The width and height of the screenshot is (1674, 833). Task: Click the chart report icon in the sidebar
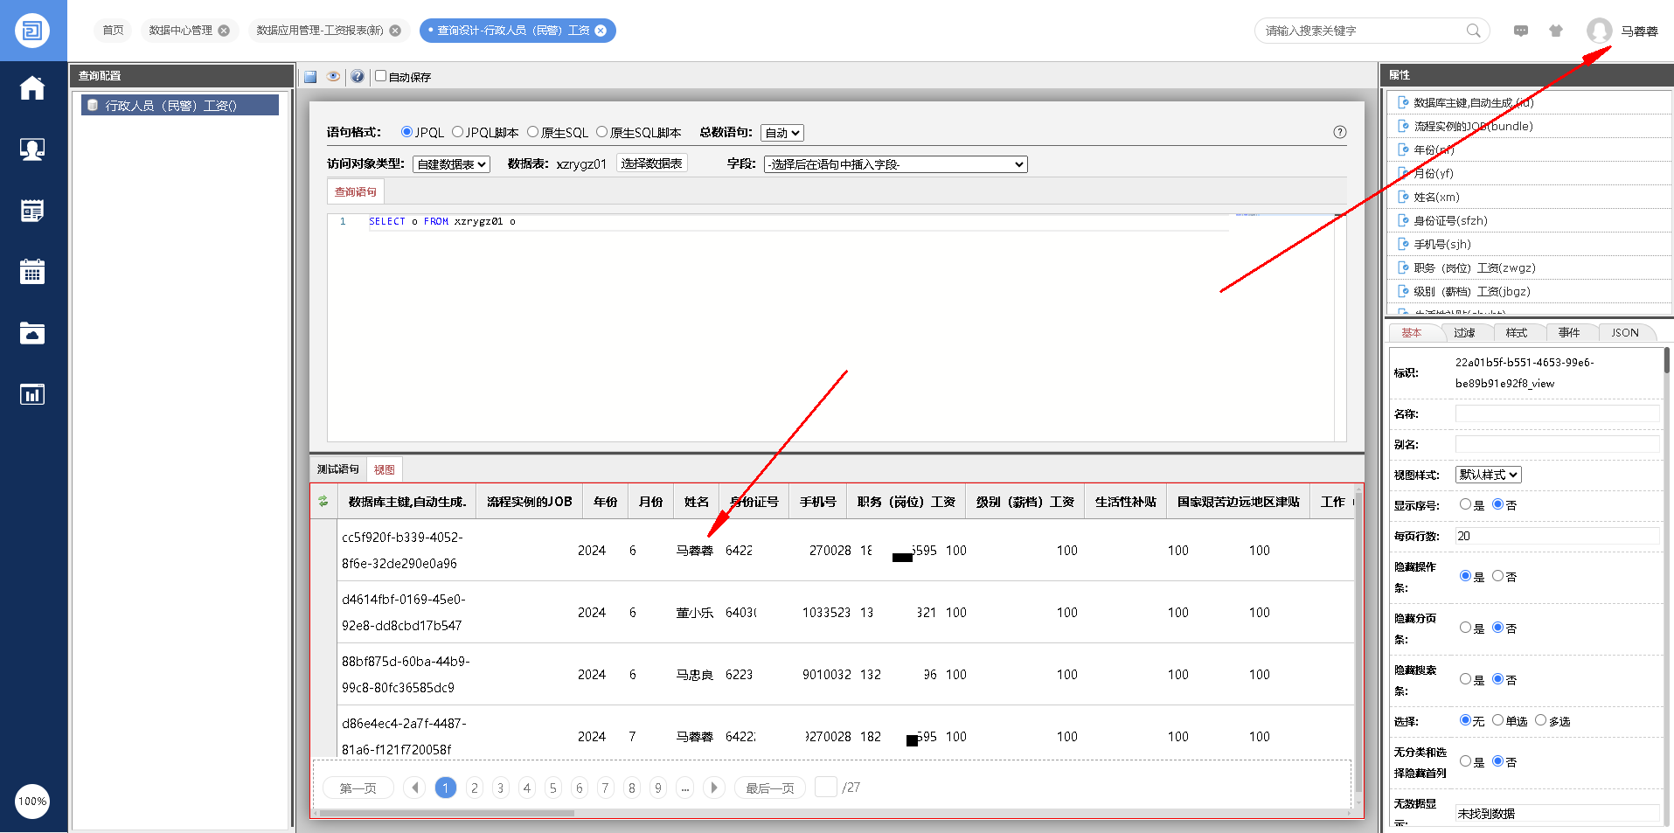(32, 394)
